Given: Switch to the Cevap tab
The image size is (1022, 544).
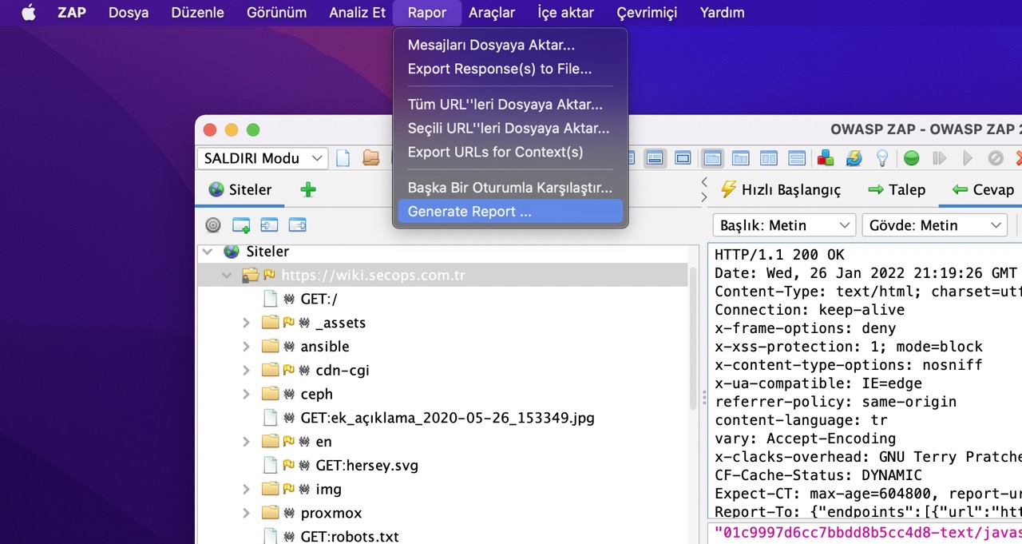Looking at the screenshot, I should point(982,190).
